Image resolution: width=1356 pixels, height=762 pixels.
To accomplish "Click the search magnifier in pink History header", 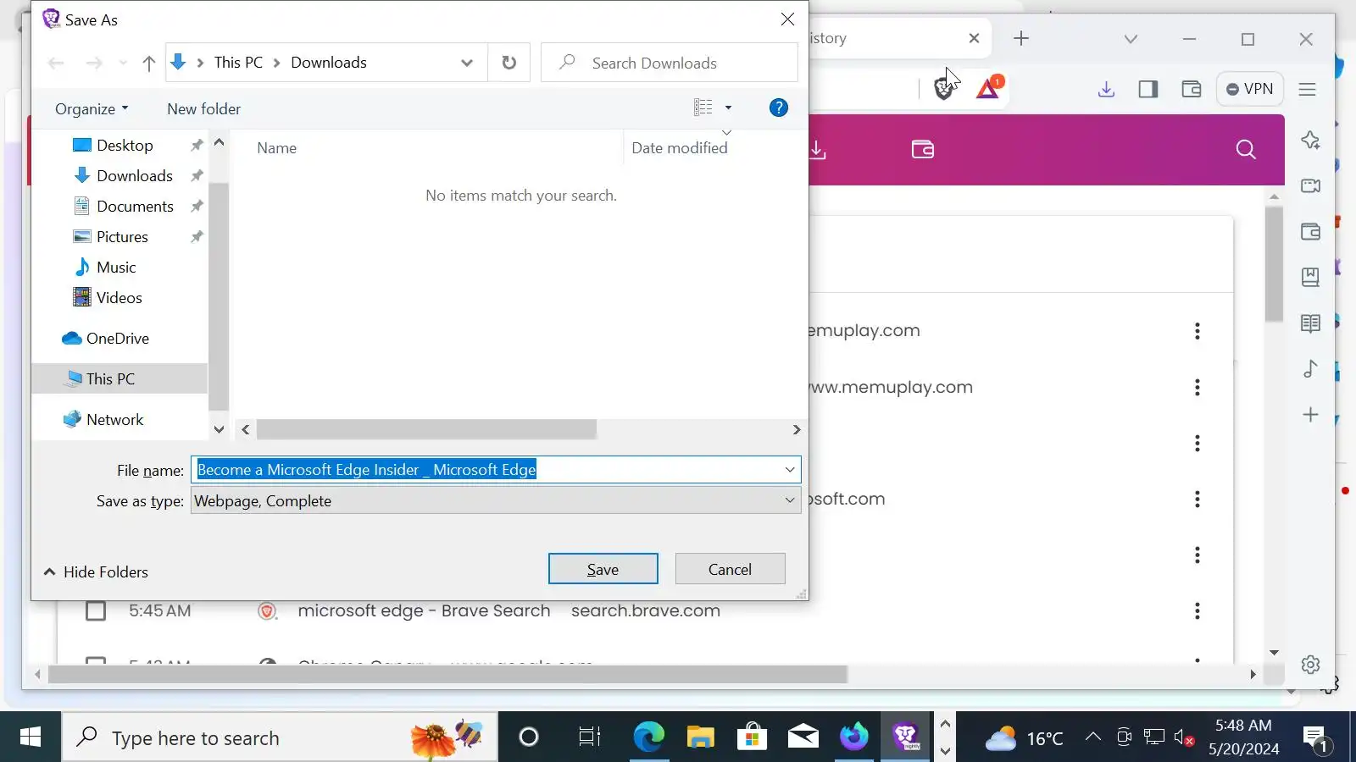I will [x=1246, y=150].
